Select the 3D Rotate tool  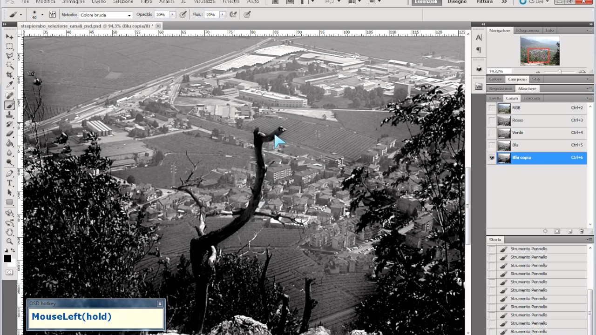[x=9, y=213]
